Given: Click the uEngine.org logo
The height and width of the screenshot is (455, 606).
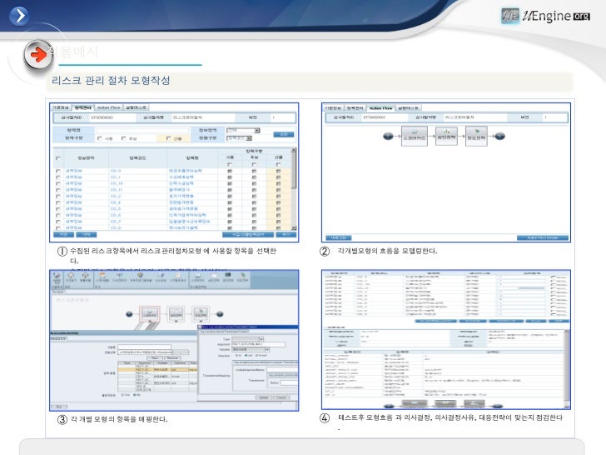Looking at the screenshot, I should click(x=545, y=16).
